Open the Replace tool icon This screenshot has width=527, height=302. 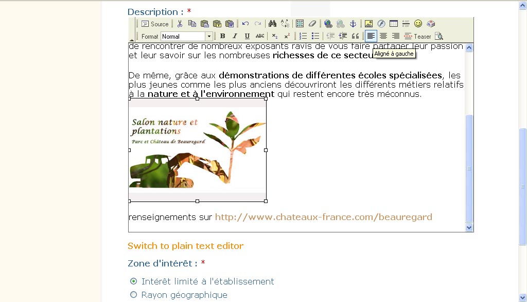pyautogui.click(x=285, y=24)
